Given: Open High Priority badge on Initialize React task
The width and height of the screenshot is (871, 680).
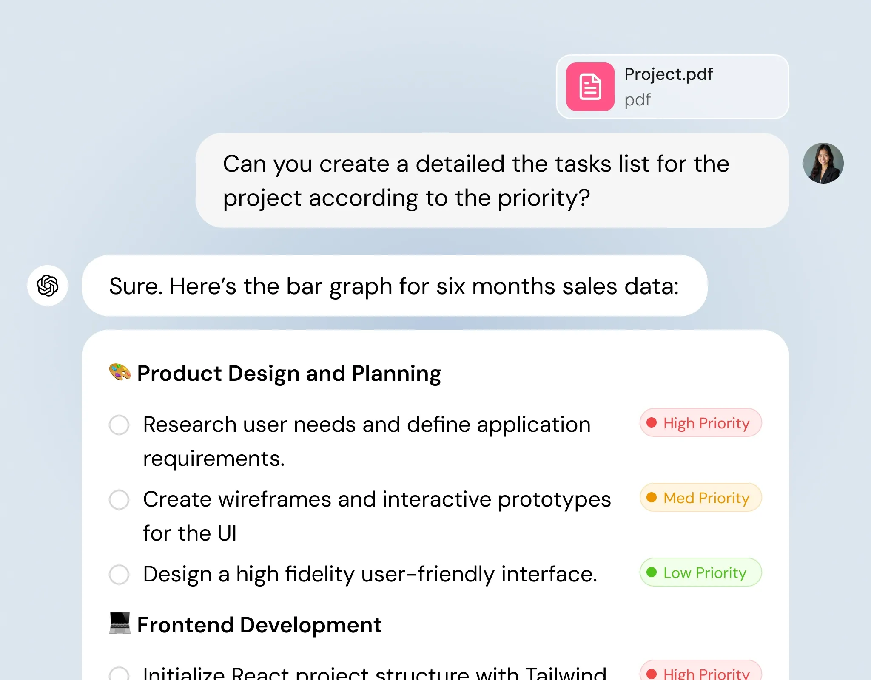Looking at the screenshot, I should 700,673.
